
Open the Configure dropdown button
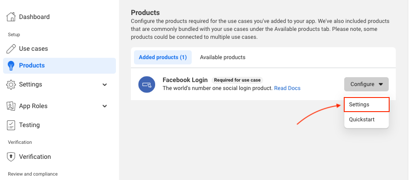tap(367, 84)
